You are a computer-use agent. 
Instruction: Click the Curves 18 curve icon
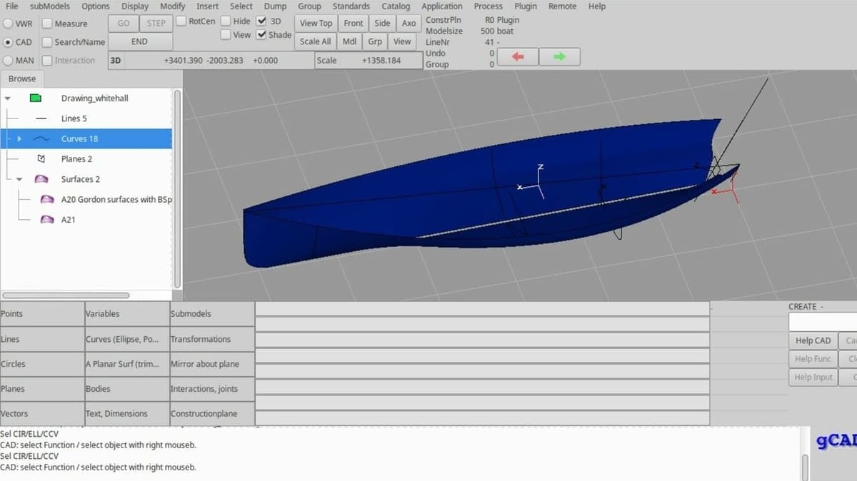[x=41, y=138]
